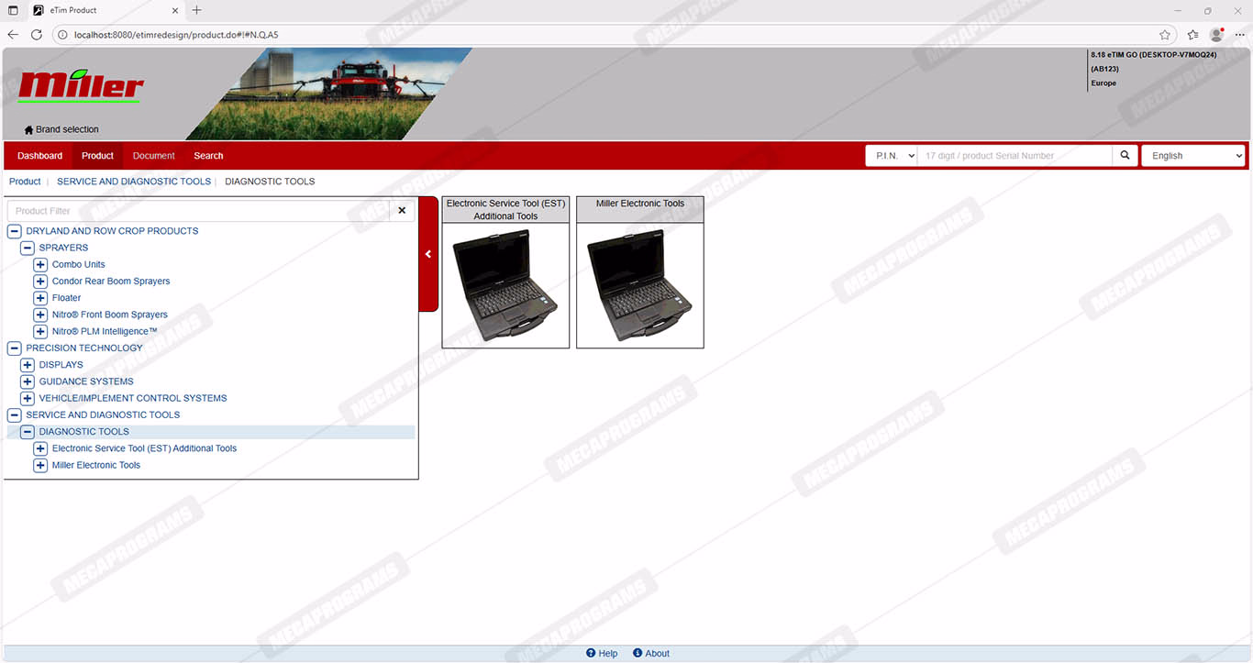Image resolution: width=1253 pixels, height=663 pixels.
Task: Select Nitro® Front Boom Sprayers link
Action: pyautogui.click(x=110, y=315)
